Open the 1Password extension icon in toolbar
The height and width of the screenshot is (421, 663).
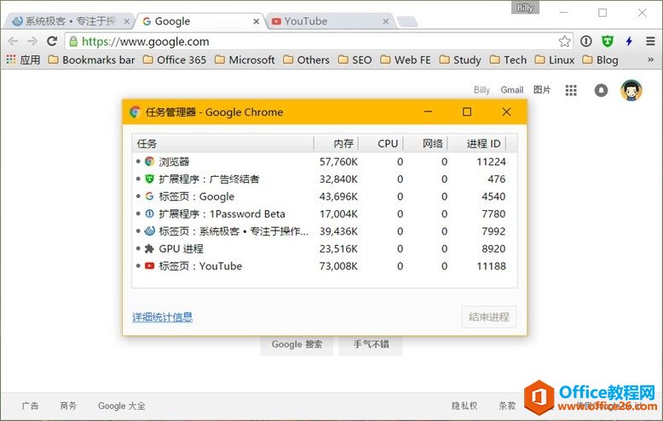pos(586,41)
